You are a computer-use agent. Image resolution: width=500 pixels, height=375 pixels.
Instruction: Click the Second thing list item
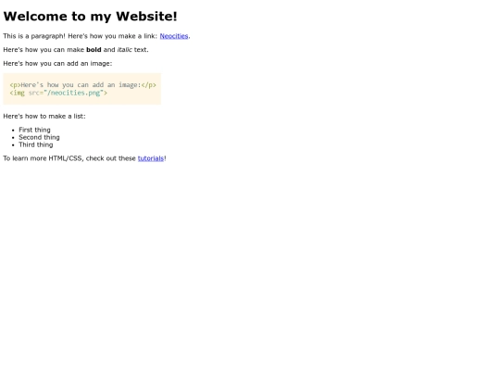39,137
